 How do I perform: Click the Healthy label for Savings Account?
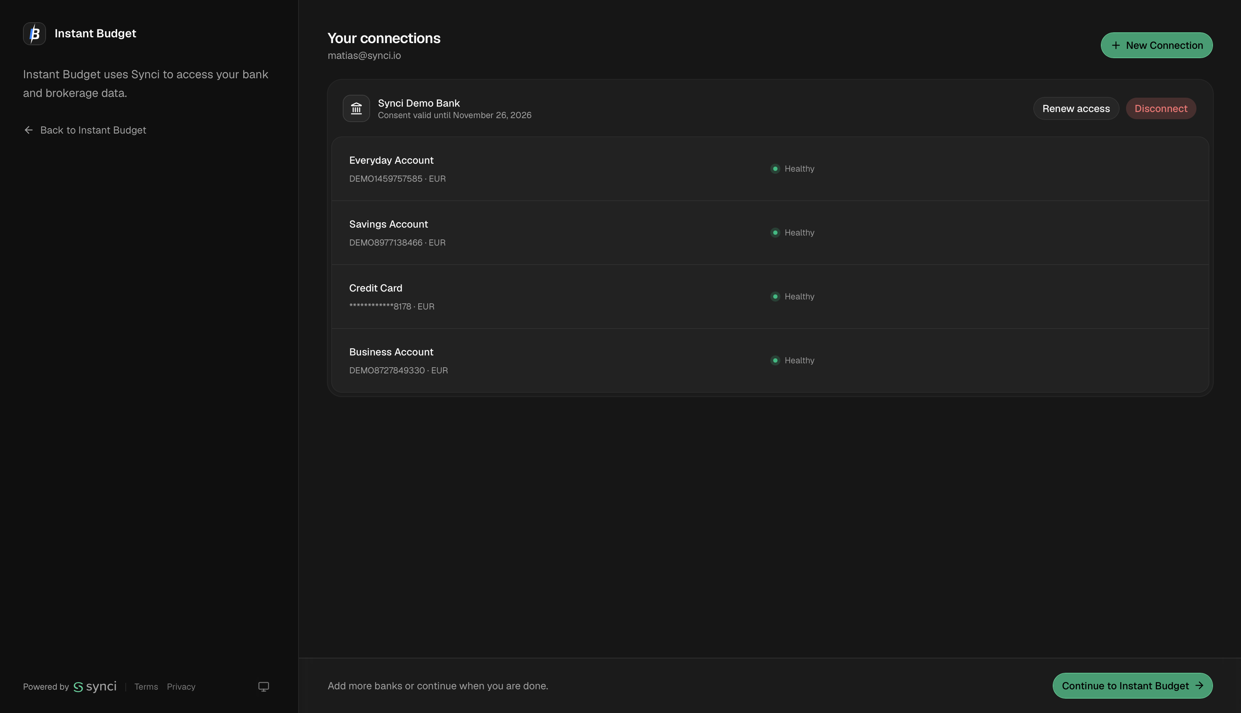pyautogui.click(x=799, y=233)
